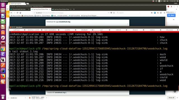Open 'bash - batch/demo' terminal tab
The width and height of the screenshot is (179, 100).
(x=50, y=30)
